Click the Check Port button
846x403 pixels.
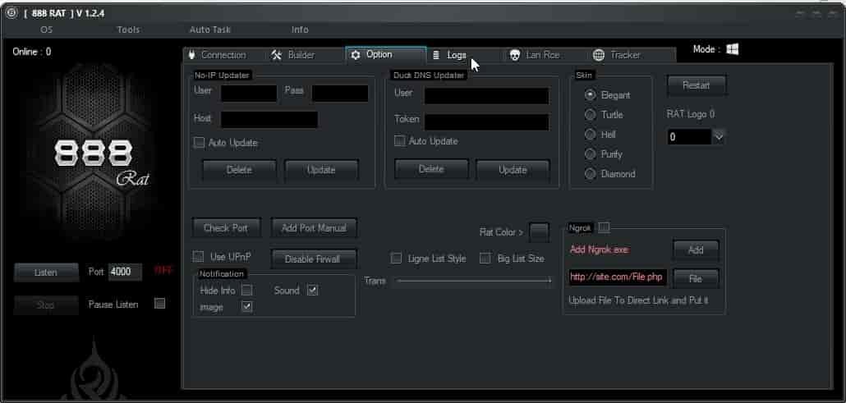[226, 227]
